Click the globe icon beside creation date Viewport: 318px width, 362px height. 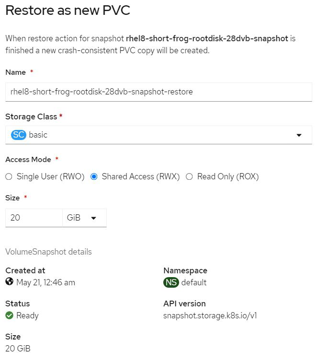(9, 282)
